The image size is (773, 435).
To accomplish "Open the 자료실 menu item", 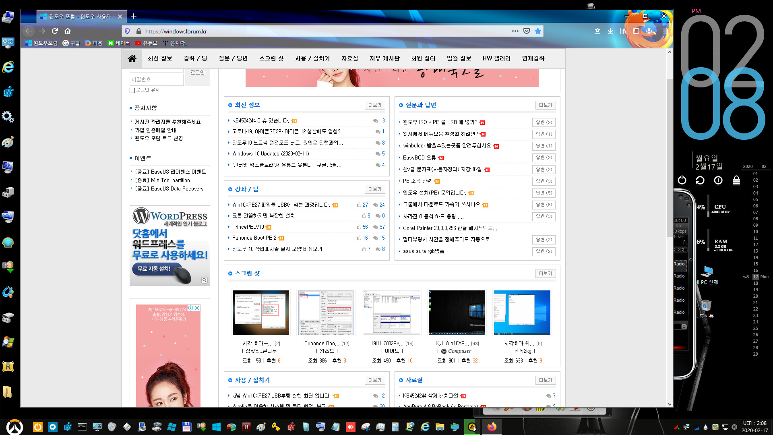I will (349, 58).
